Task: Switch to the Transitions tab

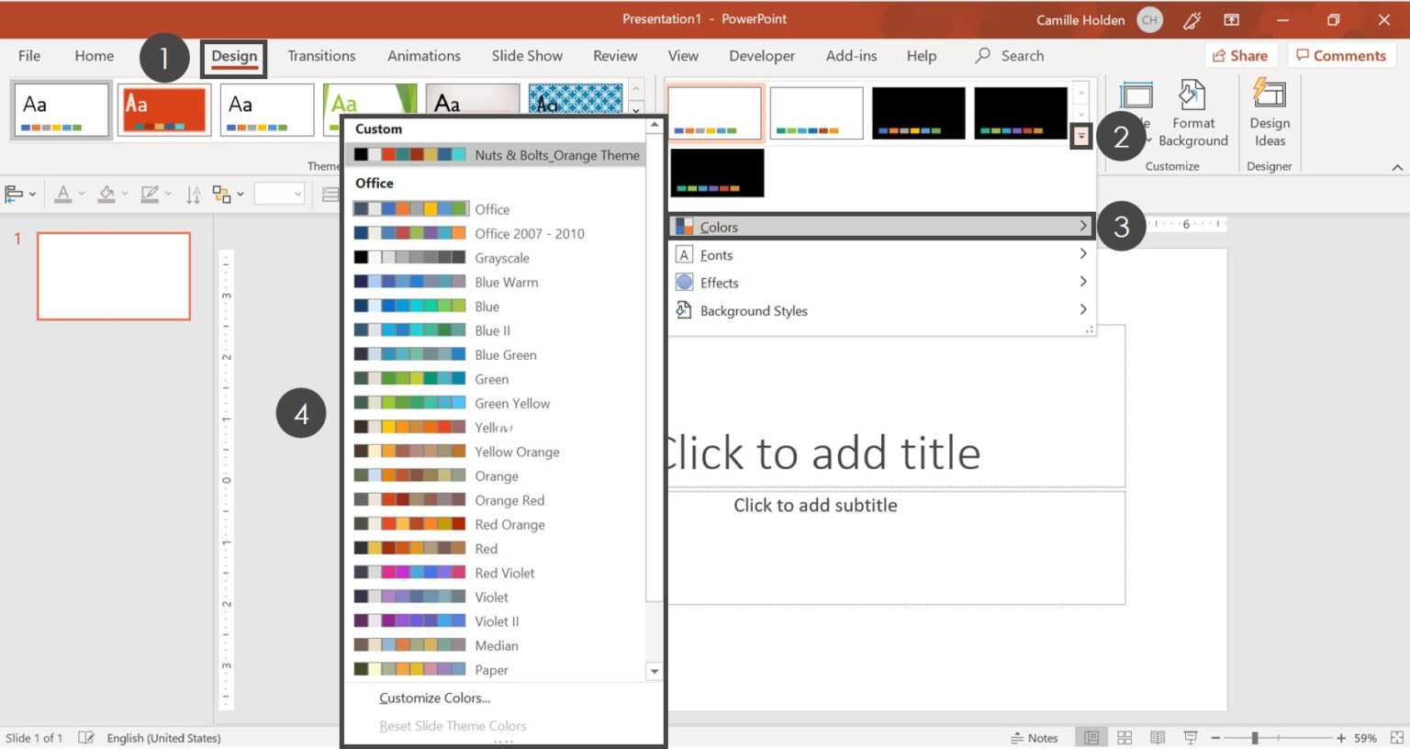Action: pos(321,55)
